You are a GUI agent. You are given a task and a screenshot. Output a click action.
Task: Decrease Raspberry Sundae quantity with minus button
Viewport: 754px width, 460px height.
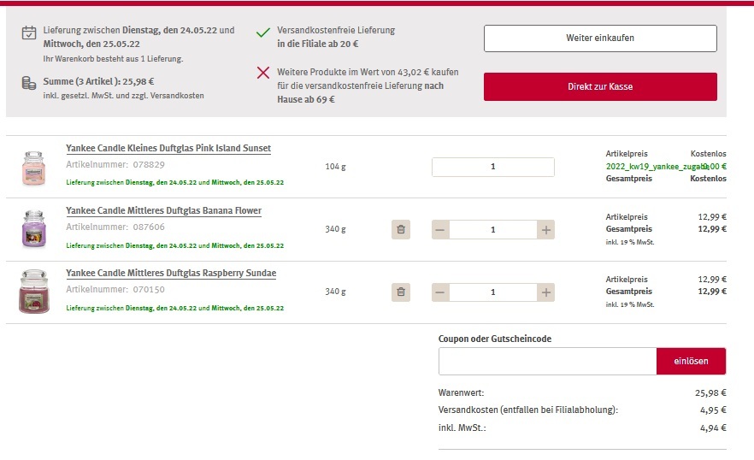(x=440, y=292)
